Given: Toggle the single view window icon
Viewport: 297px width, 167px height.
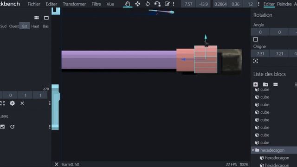Looking at the screenshot, I should [x=46, y=18].
